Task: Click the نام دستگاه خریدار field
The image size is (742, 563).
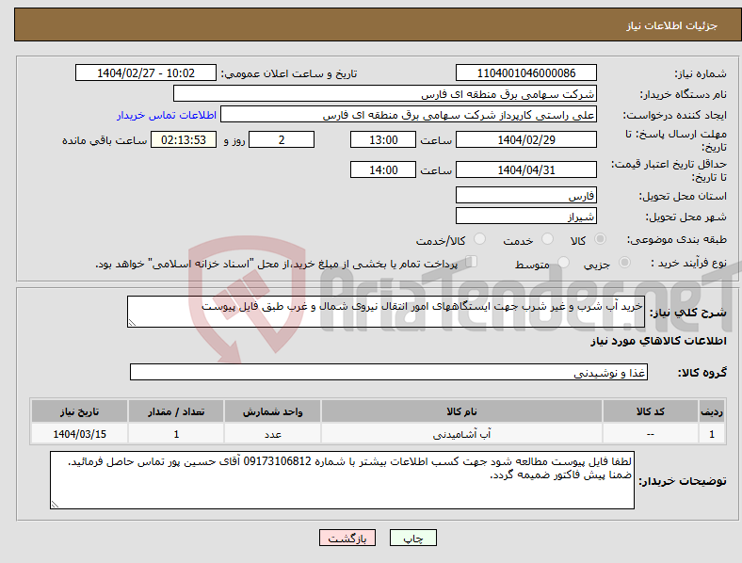Action: tap(385, 93)
